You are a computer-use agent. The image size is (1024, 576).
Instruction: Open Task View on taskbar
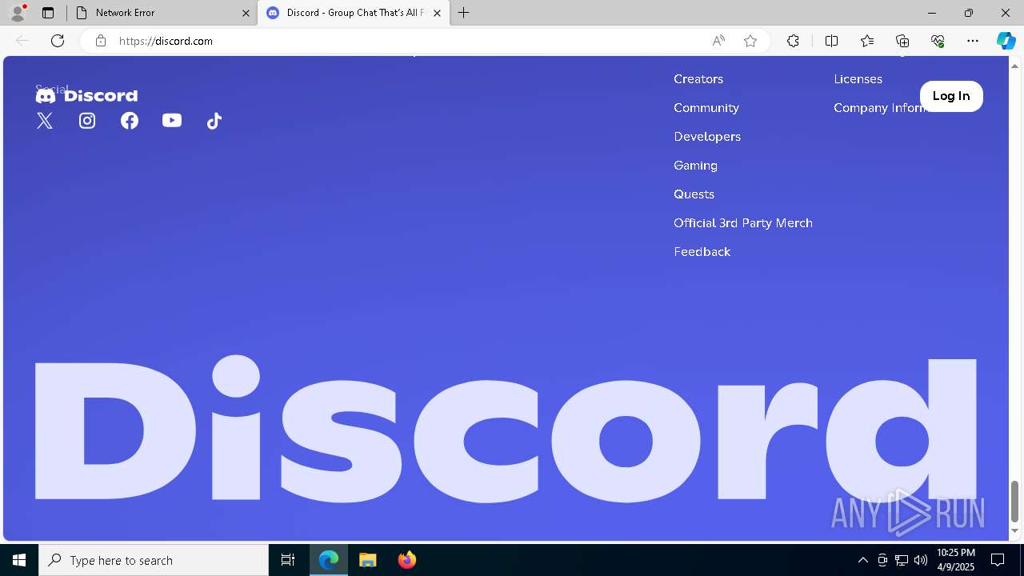(288, 560)
